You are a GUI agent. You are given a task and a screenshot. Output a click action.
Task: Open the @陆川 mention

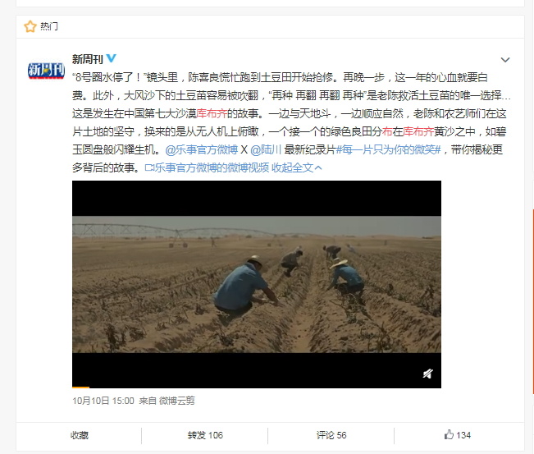(x=266, y=149)
